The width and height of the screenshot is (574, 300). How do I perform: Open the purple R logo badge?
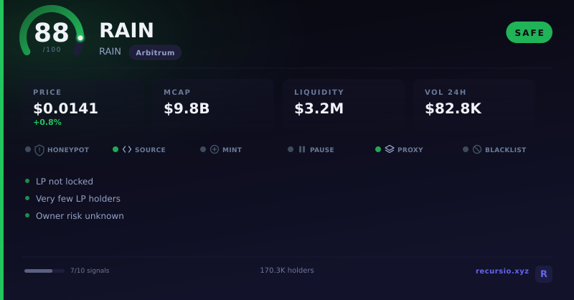pos(544,274)
